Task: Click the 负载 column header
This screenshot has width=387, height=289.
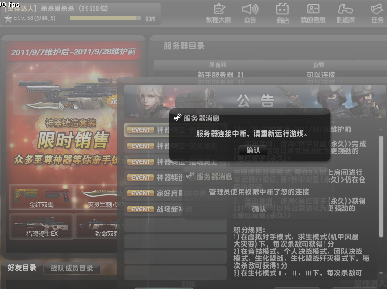Action: click(x=318, y=64)
